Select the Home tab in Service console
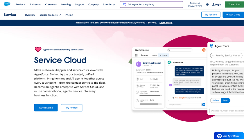 (154, 55)
